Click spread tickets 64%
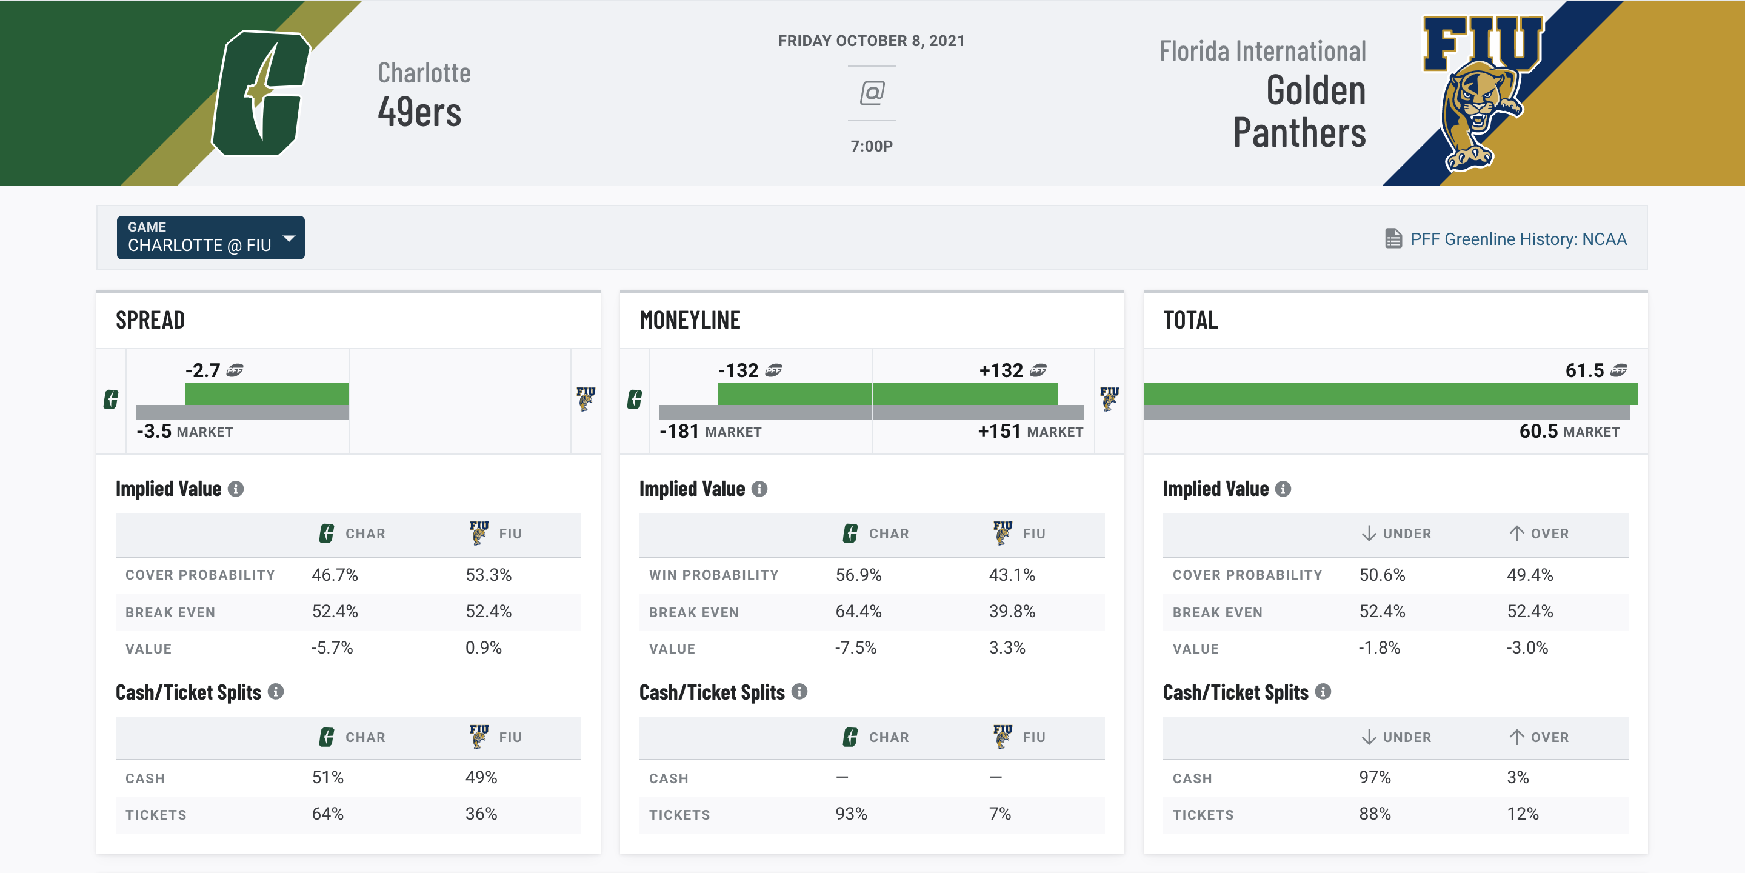Image resolution: width=1745 pixels, height=873 pixels. (328, 814)
